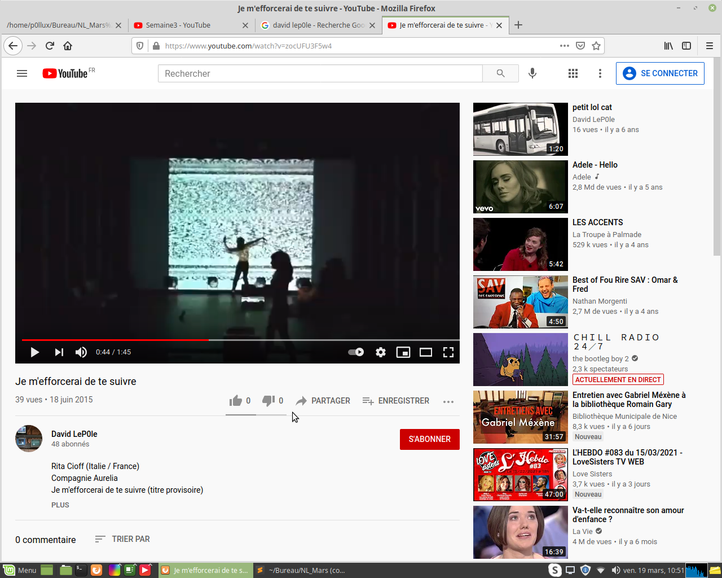Mute the video volume speaker icon
The image size is (722, 578).
81,352
